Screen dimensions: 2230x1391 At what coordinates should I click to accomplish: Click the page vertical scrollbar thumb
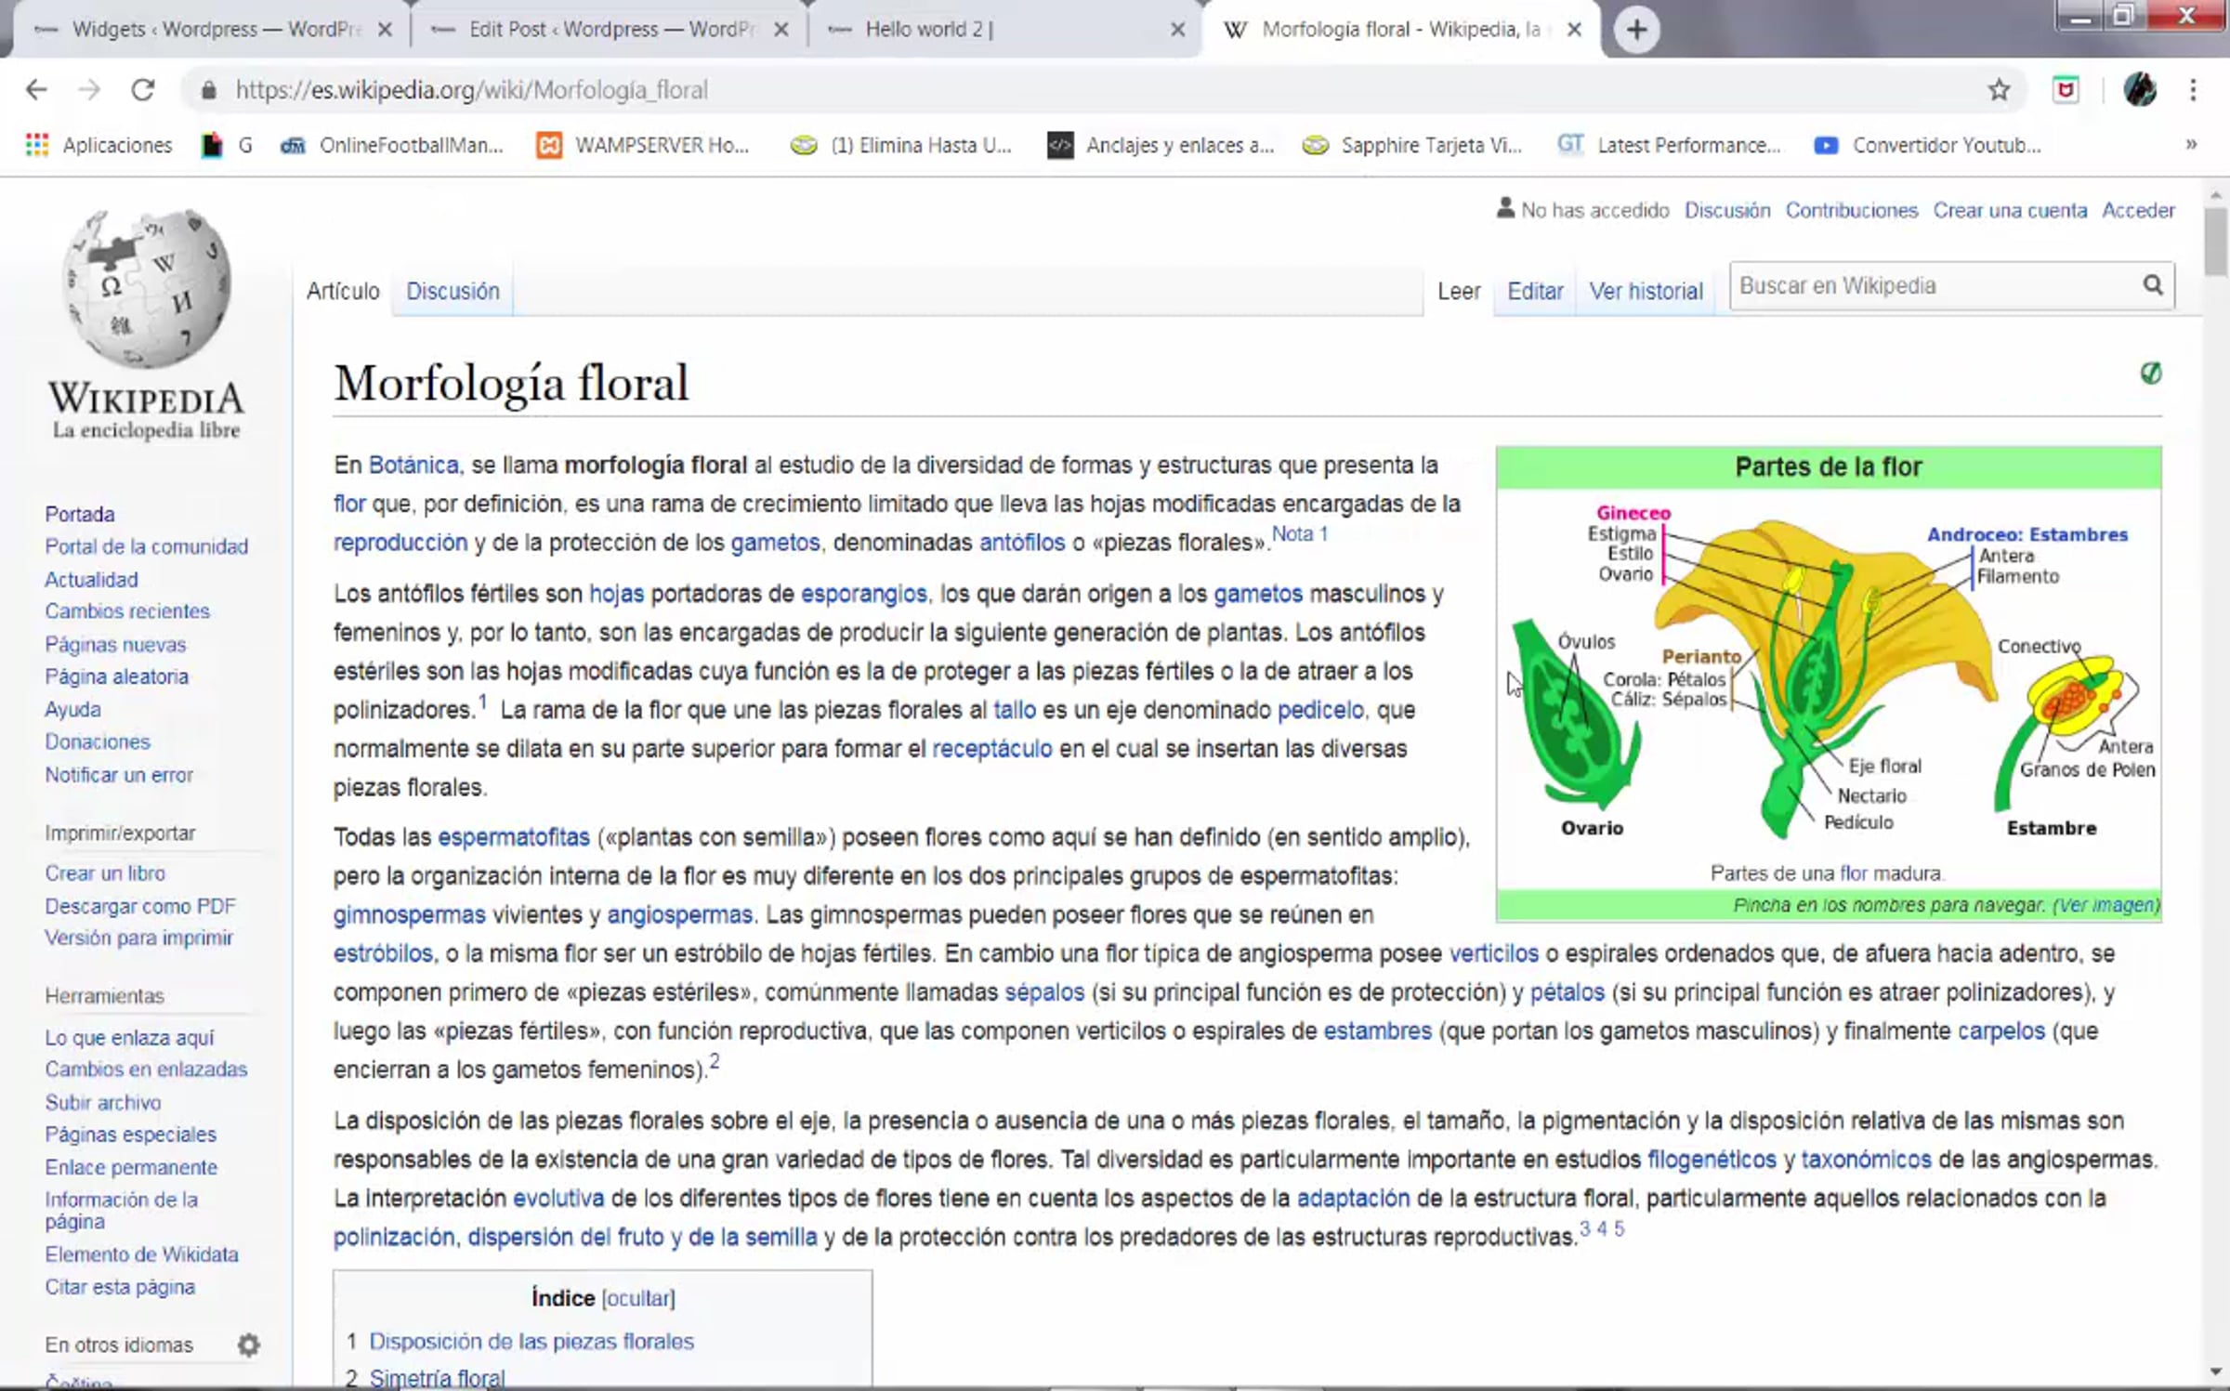click(2215, 242)
